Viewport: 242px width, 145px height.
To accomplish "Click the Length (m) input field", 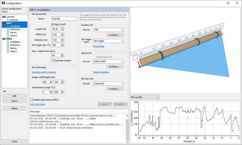I will [56, 29].
